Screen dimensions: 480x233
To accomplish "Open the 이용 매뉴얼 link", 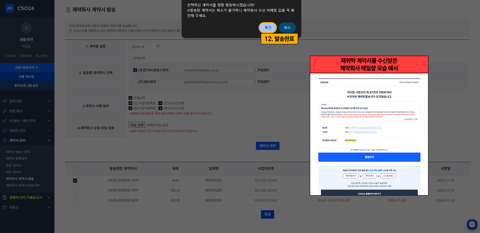I will point(27,77).
